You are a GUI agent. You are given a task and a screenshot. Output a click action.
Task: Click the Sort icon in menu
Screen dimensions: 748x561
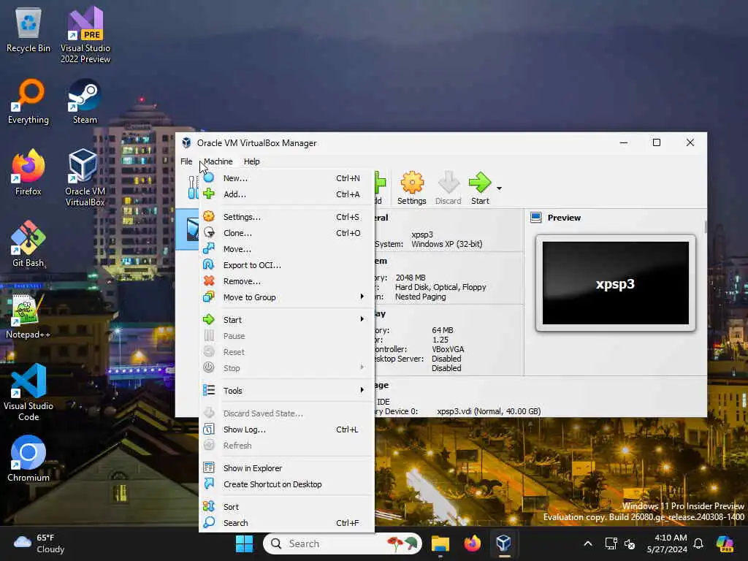208,506
